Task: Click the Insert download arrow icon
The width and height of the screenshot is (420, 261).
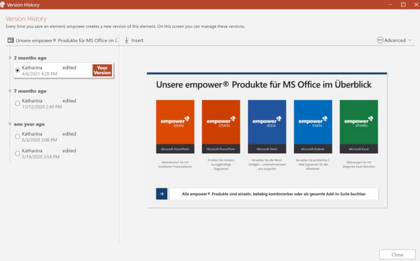Action: coord(127,40)
